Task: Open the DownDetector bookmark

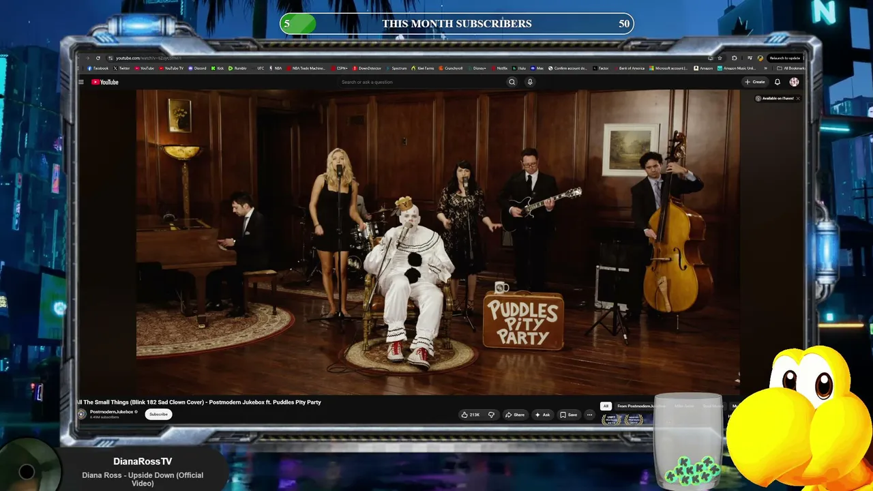Action: [368, 68]
